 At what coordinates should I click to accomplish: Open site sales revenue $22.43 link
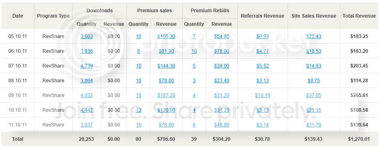[313, 36]
